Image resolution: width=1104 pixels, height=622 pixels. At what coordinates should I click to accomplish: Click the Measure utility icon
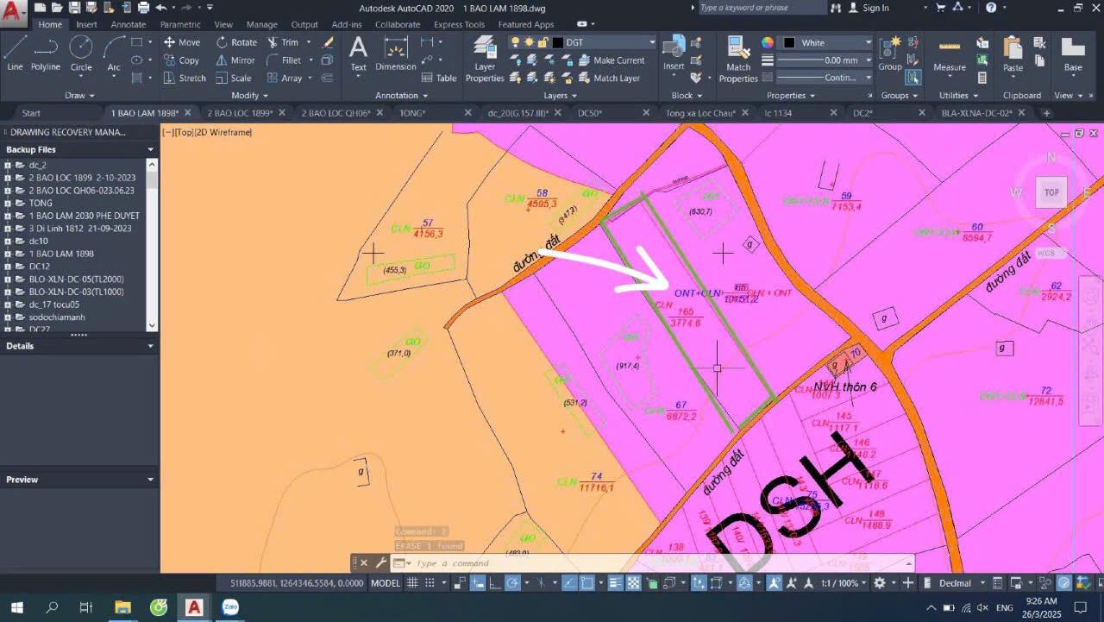click(950, 53)
